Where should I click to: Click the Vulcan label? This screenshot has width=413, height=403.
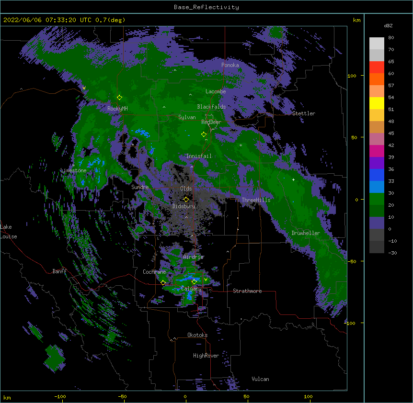pyautogui.click(x=260, y=379)
